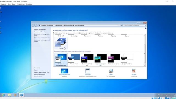This screenshot has height=99, width=176.
Task: Open the Справка menu in VirtualBox
Action: [29, 4]
